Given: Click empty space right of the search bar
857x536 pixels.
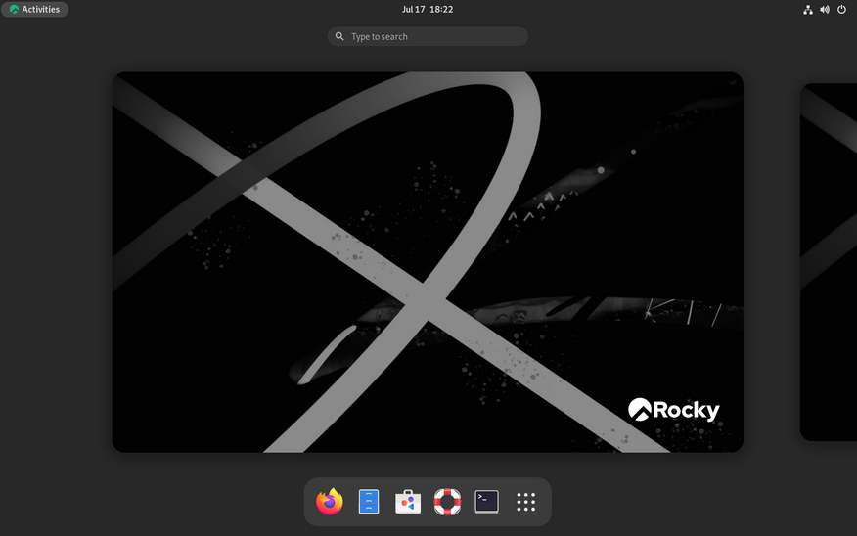Looking at the screenshot, I should click(665, 37).
